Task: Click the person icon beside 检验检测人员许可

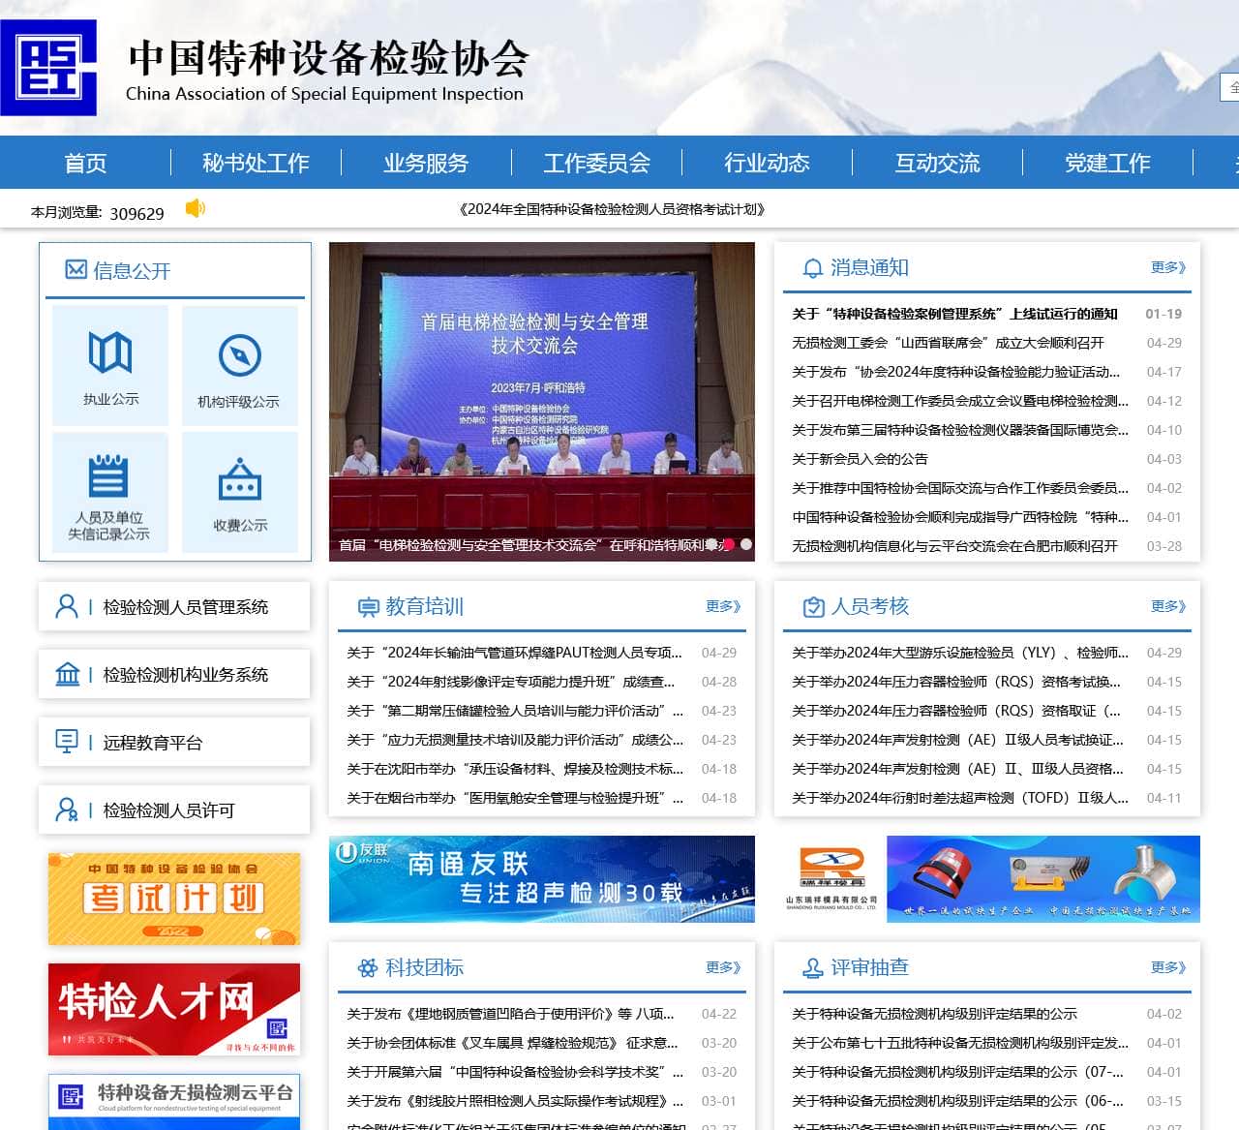Action: pos(67,809)
